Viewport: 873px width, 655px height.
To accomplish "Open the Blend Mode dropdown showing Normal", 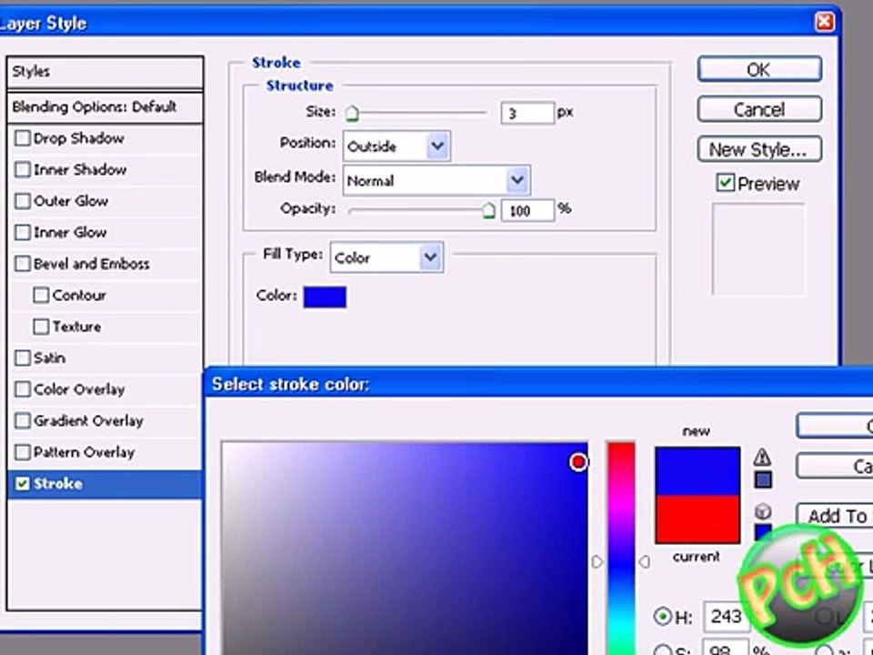I will click(436, 180).
